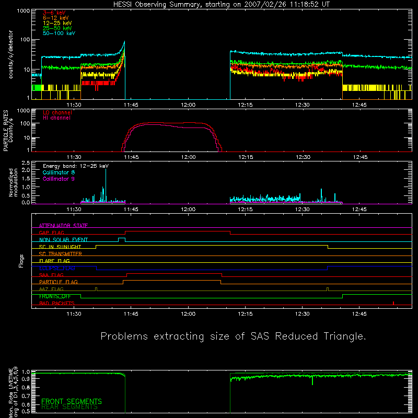
Task: Click the ATTENUATOR_STATE flag label
Action: (x=63, y=226)
